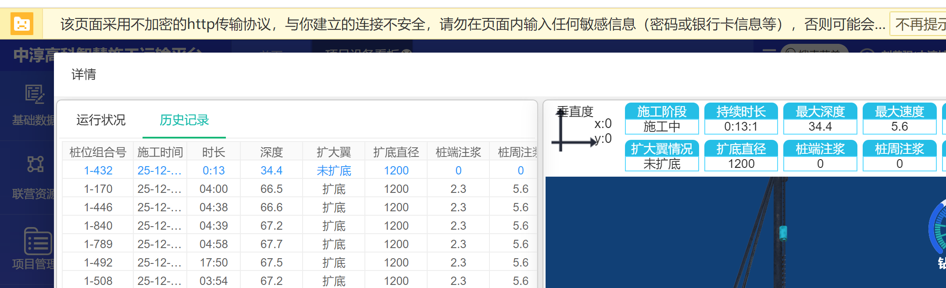This screenshot has width=946, height=288.
Task: Switch to the 历史记录 tab
Action: coord(184,120)
